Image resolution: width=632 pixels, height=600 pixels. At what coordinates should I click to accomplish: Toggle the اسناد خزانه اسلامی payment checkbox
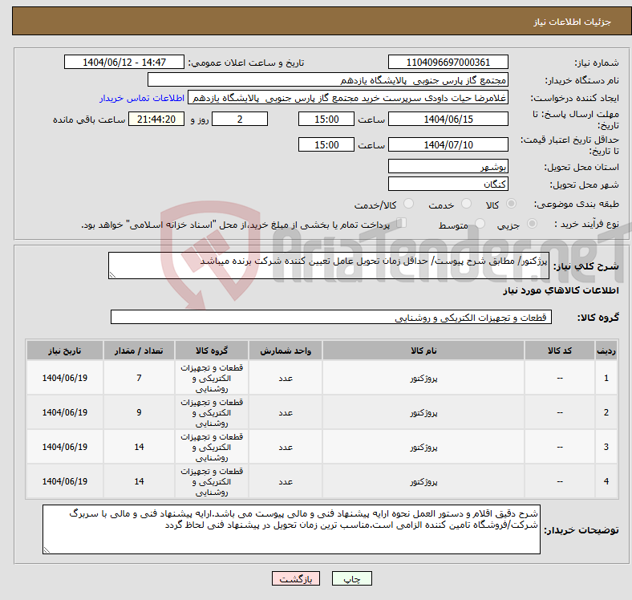pos(402,223)
